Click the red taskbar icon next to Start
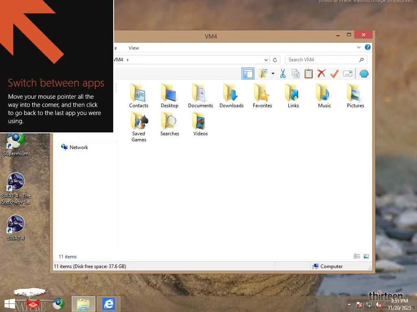The width and height of the screenshot is (417, 312). point(33,304)
